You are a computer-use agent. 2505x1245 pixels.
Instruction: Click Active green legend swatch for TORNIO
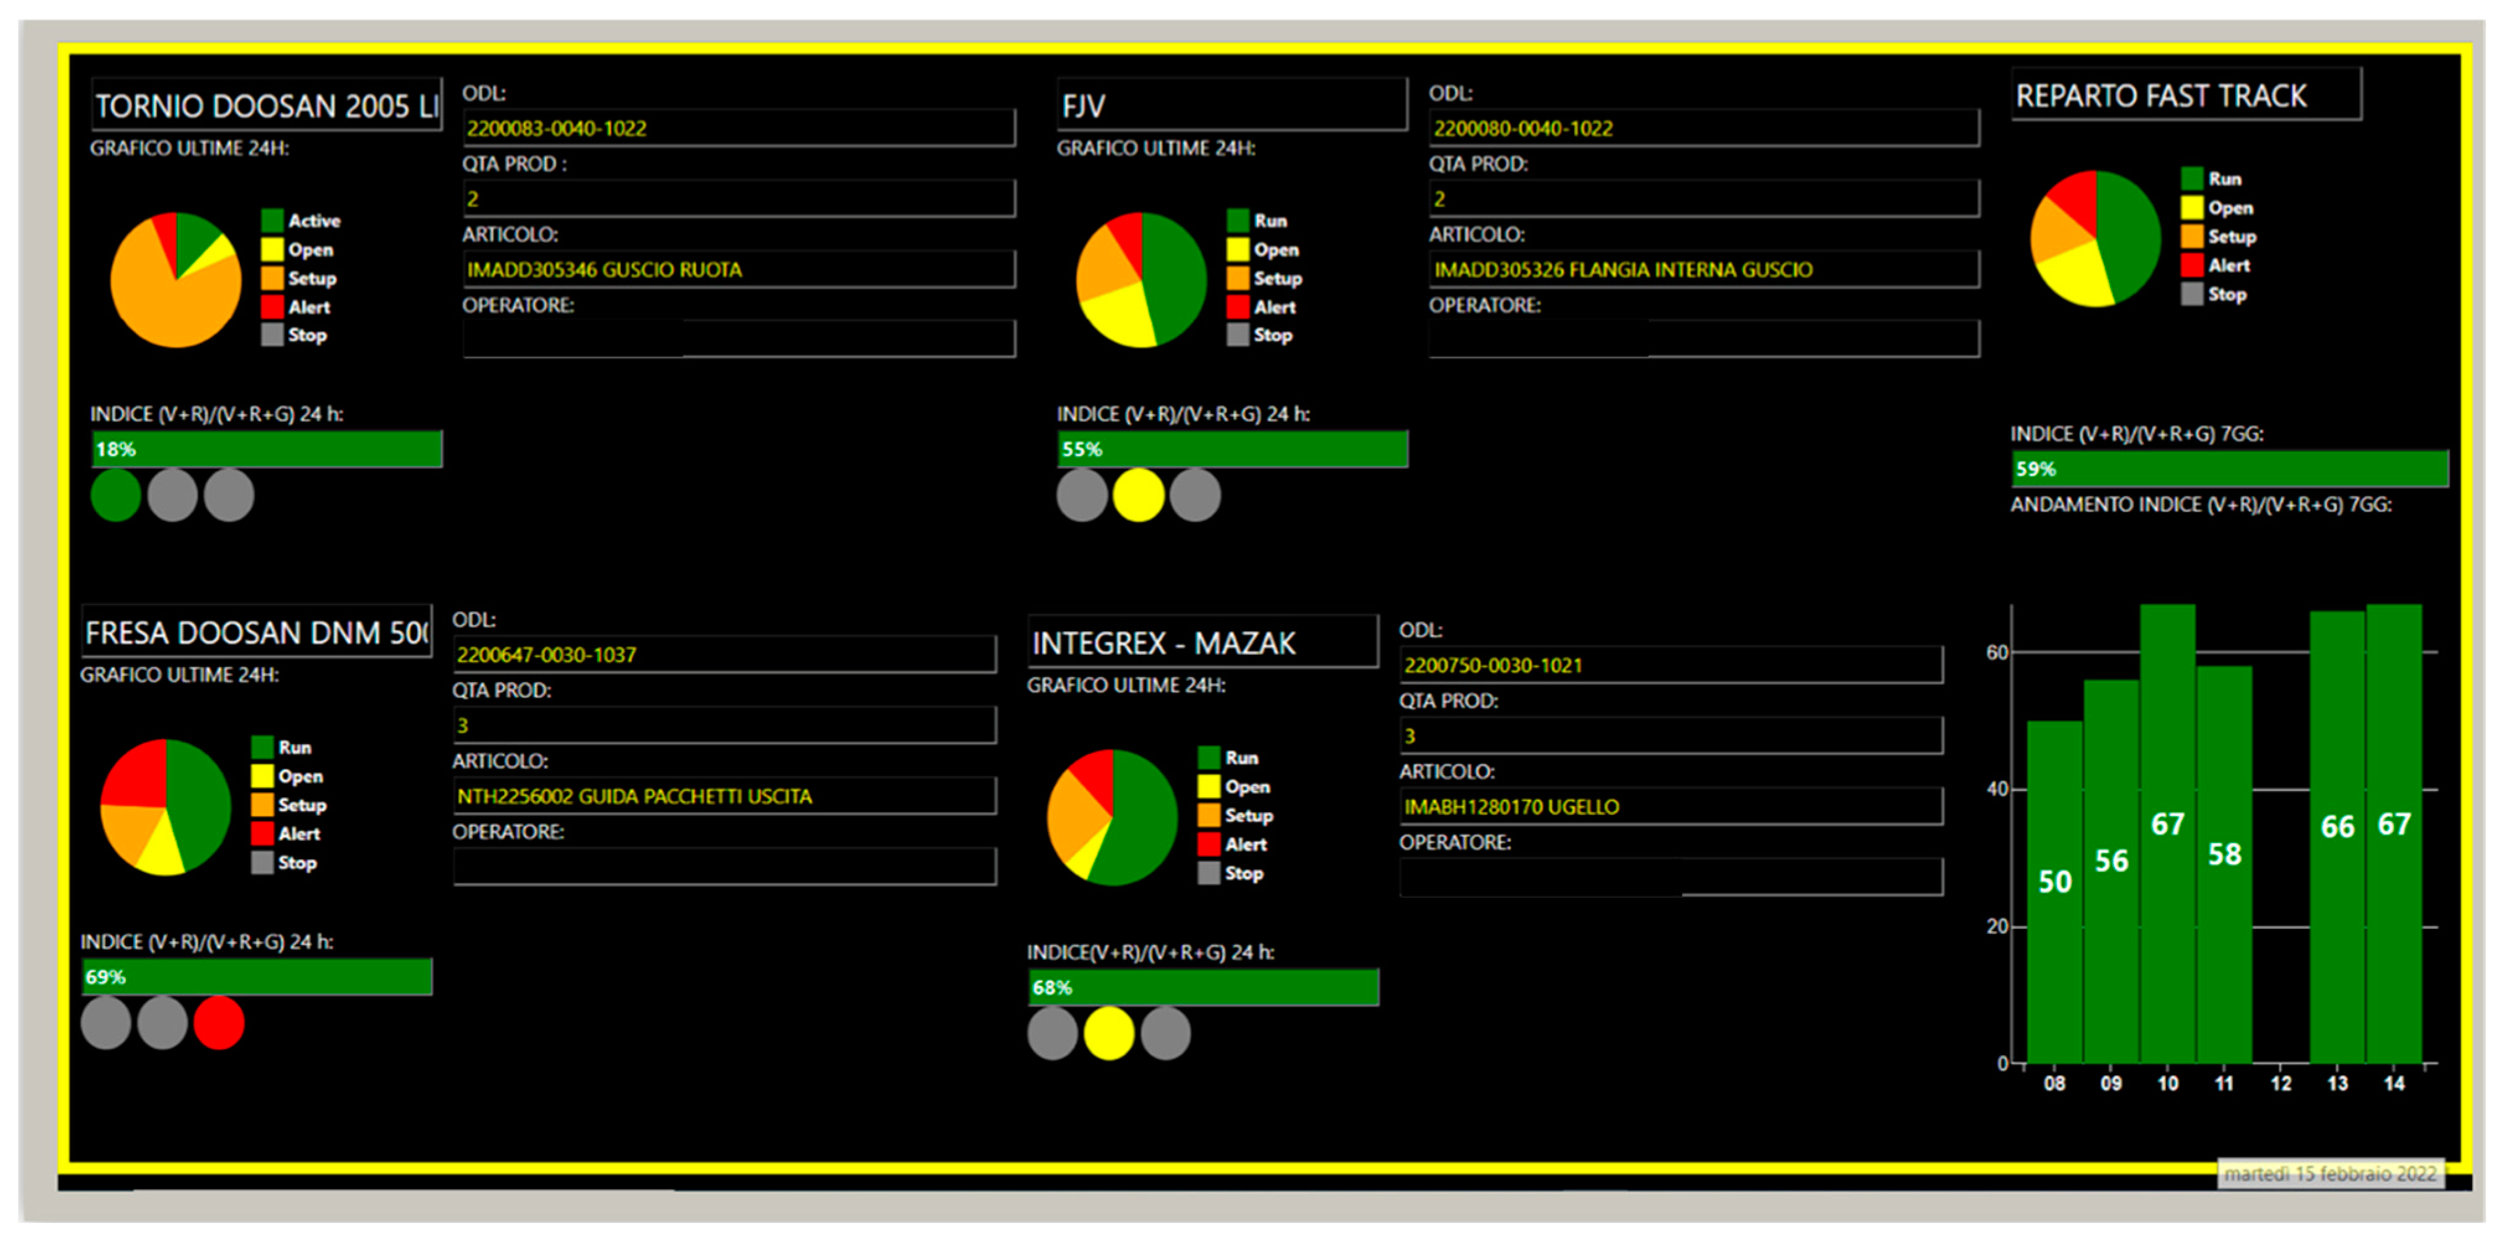(x=272, y=221)
